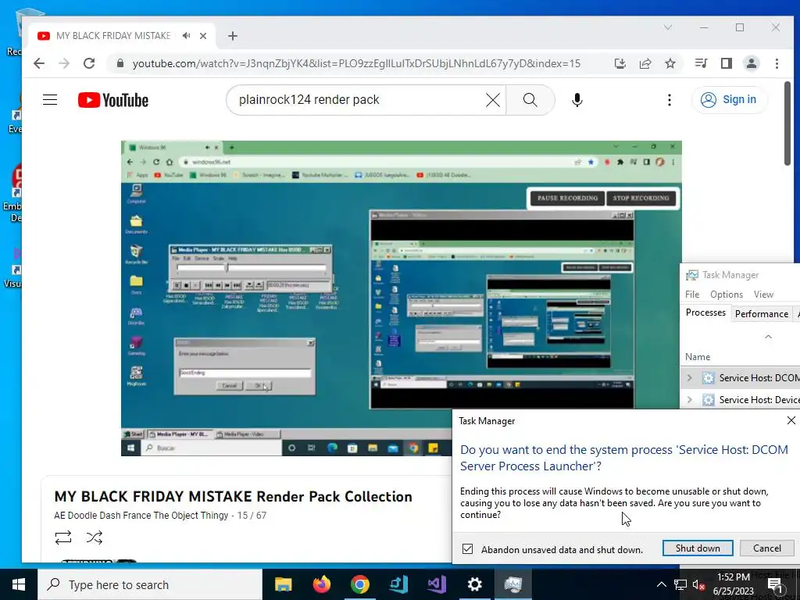Show hidden system tray icons
800x600 pixels.
pyautogui.click(x=661, y=584)
